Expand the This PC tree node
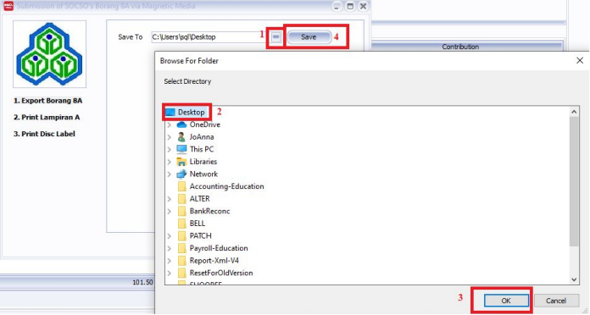Screen dimensions: 590x315 (x=170, y=149)
